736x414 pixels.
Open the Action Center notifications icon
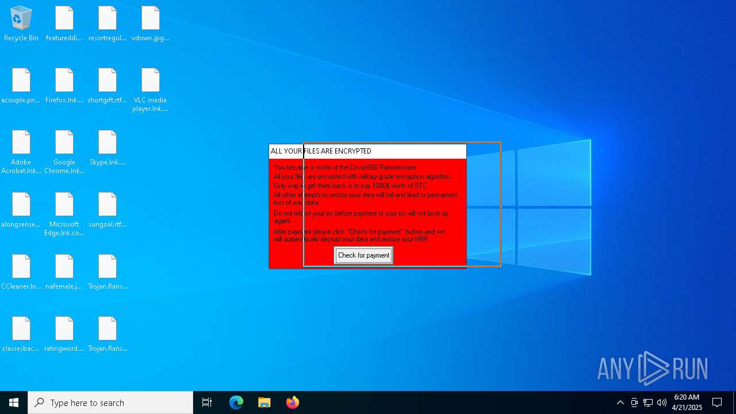tap(717, 402)
